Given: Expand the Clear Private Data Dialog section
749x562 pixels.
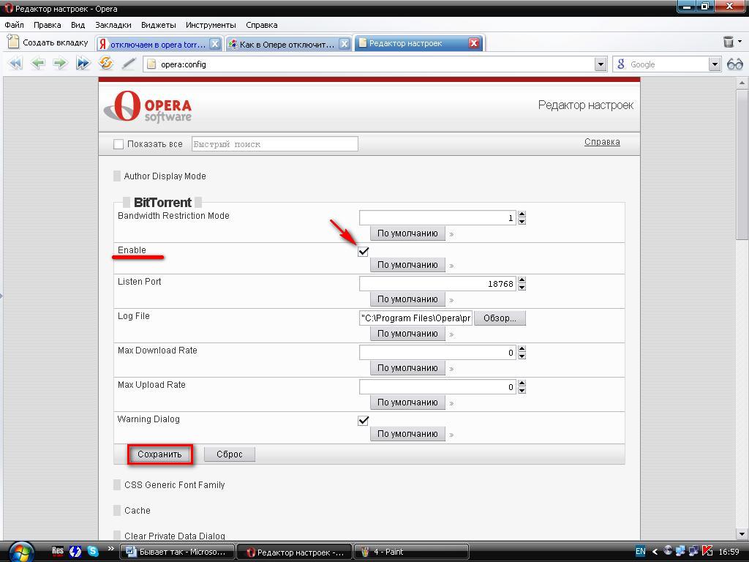Looking at the screenshot, I should pos(170,536).
